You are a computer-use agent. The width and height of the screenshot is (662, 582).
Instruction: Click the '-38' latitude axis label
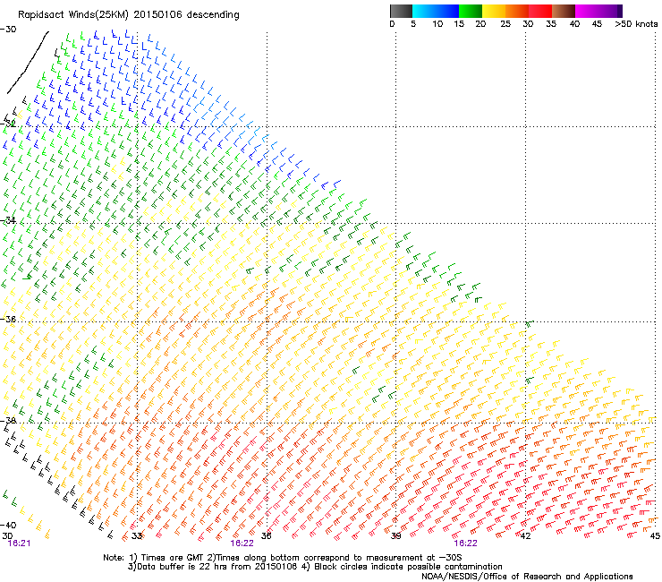click(8, 420)
